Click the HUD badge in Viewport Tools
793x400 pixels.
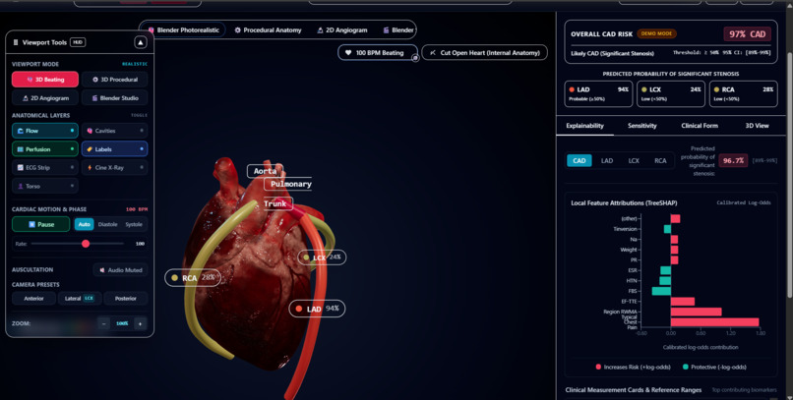pos(78,42)
